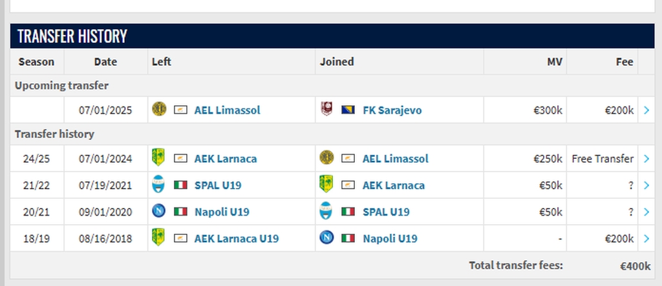This screenshot has height=286, width=662.
Task: Open SPAL U19 link in 20/21 Joined column
Action: (x=386, y=212)
